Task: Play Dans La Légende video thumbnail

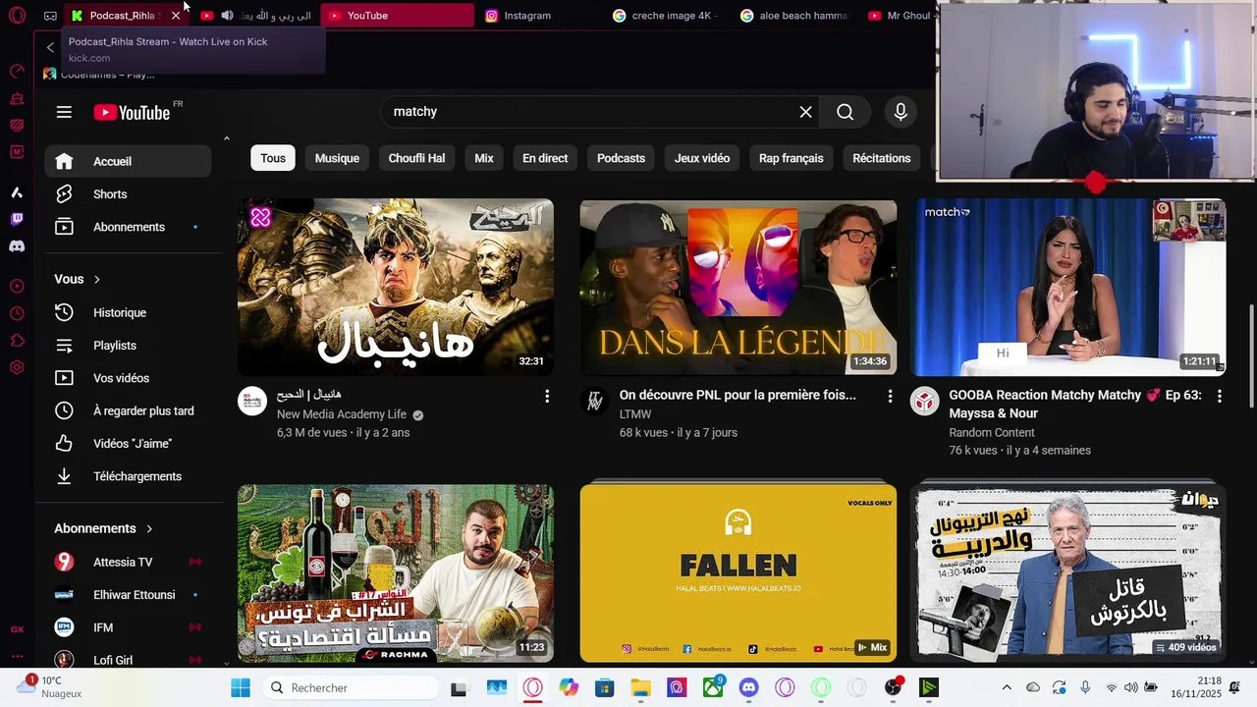Action: coord(738,288)
